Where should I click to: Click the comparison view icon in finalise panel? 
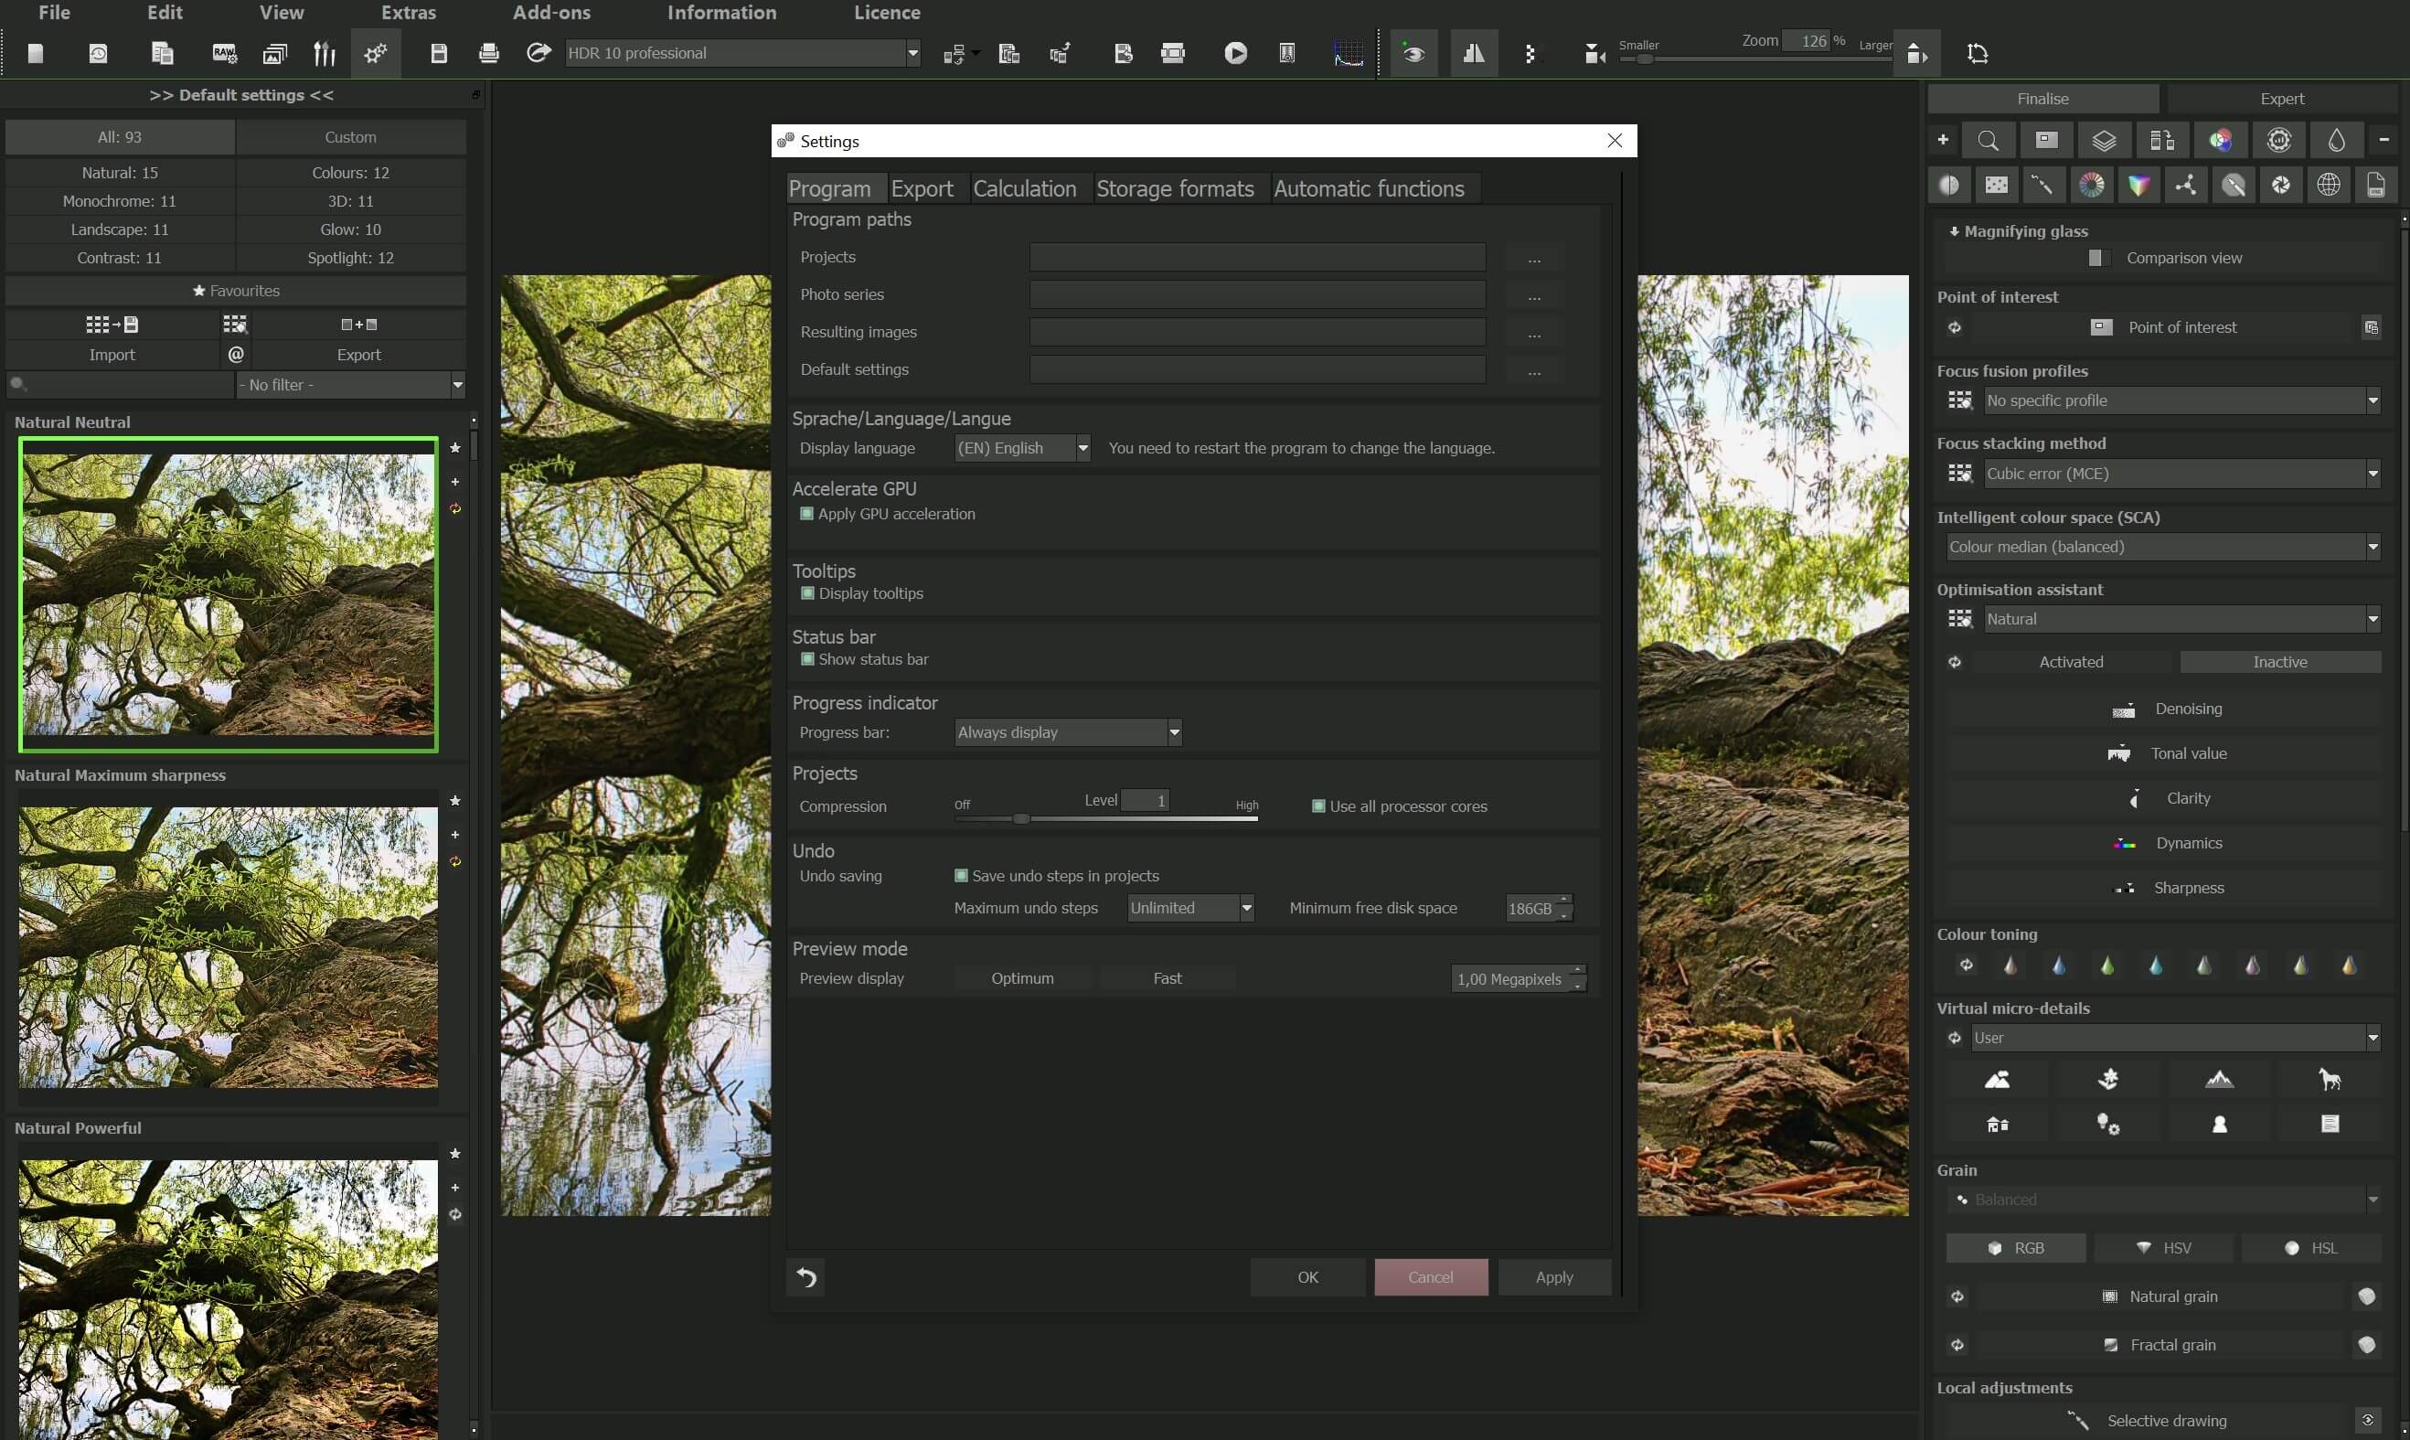[x=2095, y=257]
